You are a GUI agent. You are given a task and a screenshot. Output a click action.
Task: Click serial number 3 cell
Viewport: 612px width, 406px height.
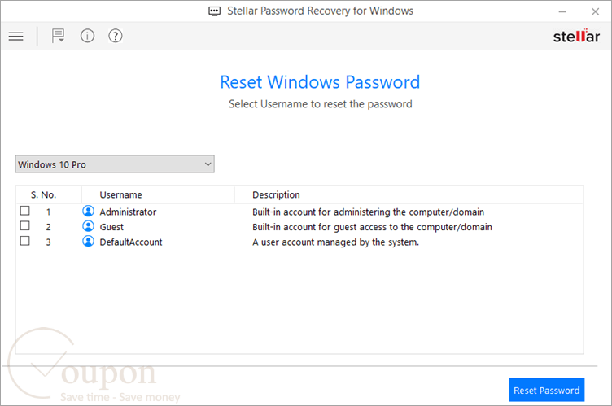[x=48, y=242]
